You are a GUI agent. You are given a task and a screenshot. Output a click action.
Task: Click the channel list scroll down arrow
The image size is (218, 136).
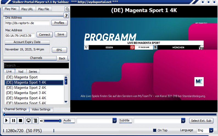pyautogui.click(x=66, y=102)
